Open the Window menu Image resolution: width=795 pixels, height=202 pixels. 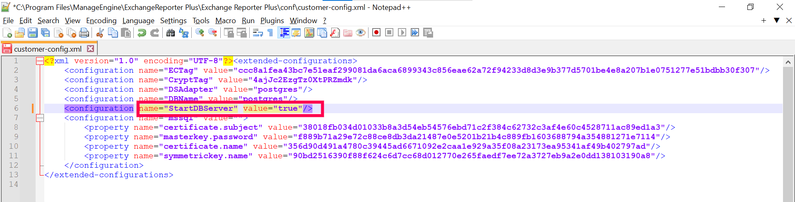pos(303,21)
